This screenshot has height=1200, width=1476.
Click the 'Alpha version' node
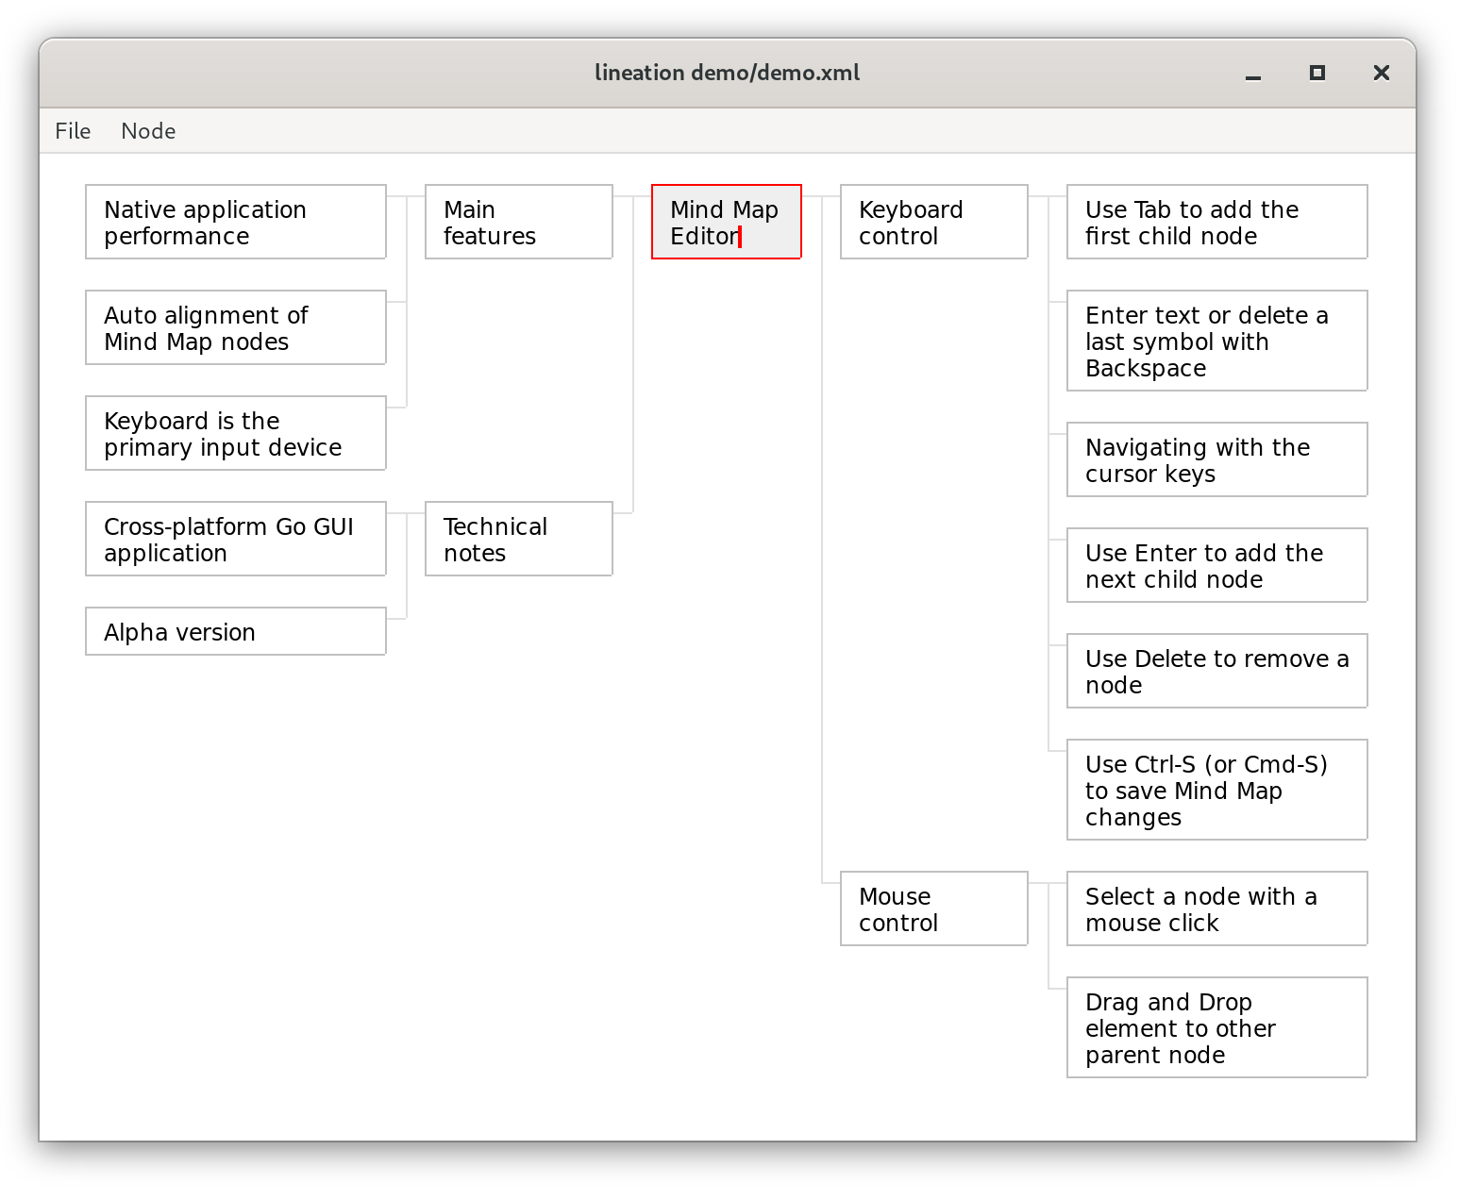point(236,631)
